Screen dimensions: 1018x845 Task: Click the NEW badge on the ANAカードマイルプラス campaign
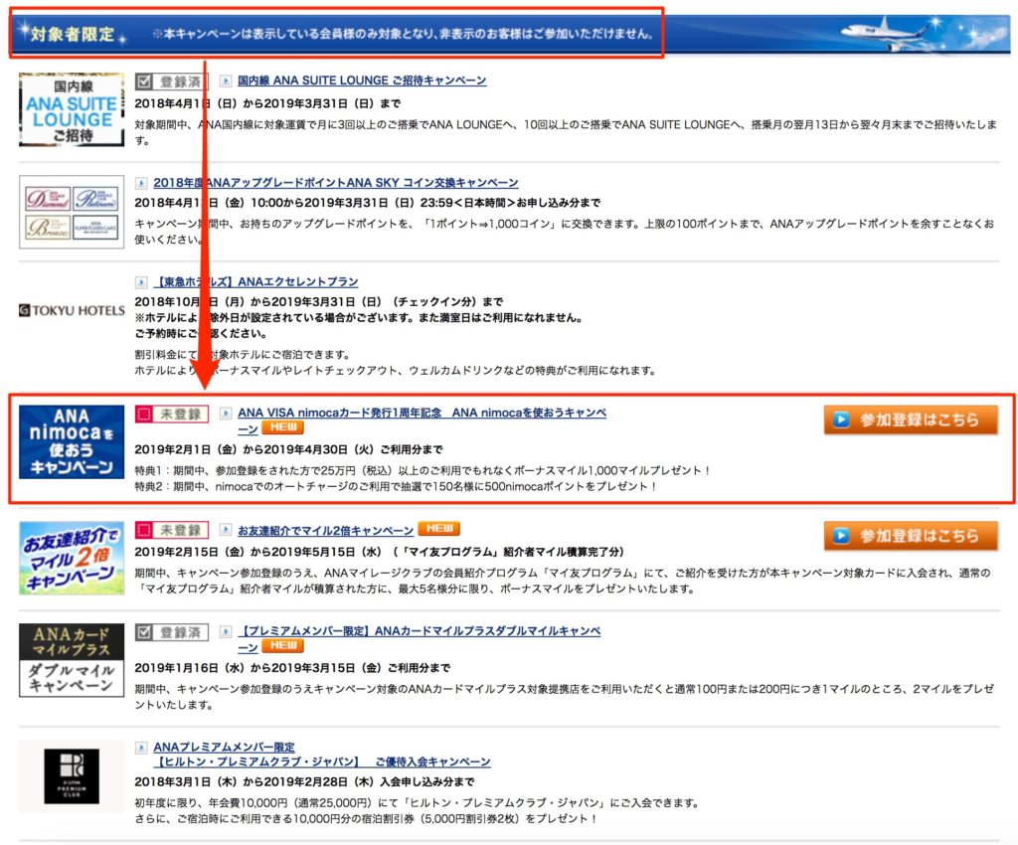click(283, 646)
